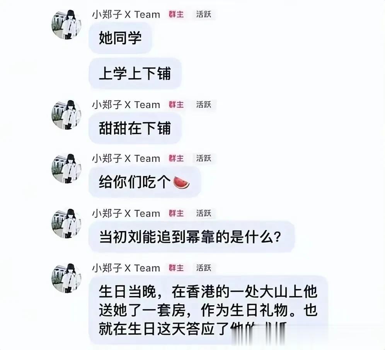Tap the 上学上下铺 message bubble
The image size is (385, 350).
click(x=135, y=74)
